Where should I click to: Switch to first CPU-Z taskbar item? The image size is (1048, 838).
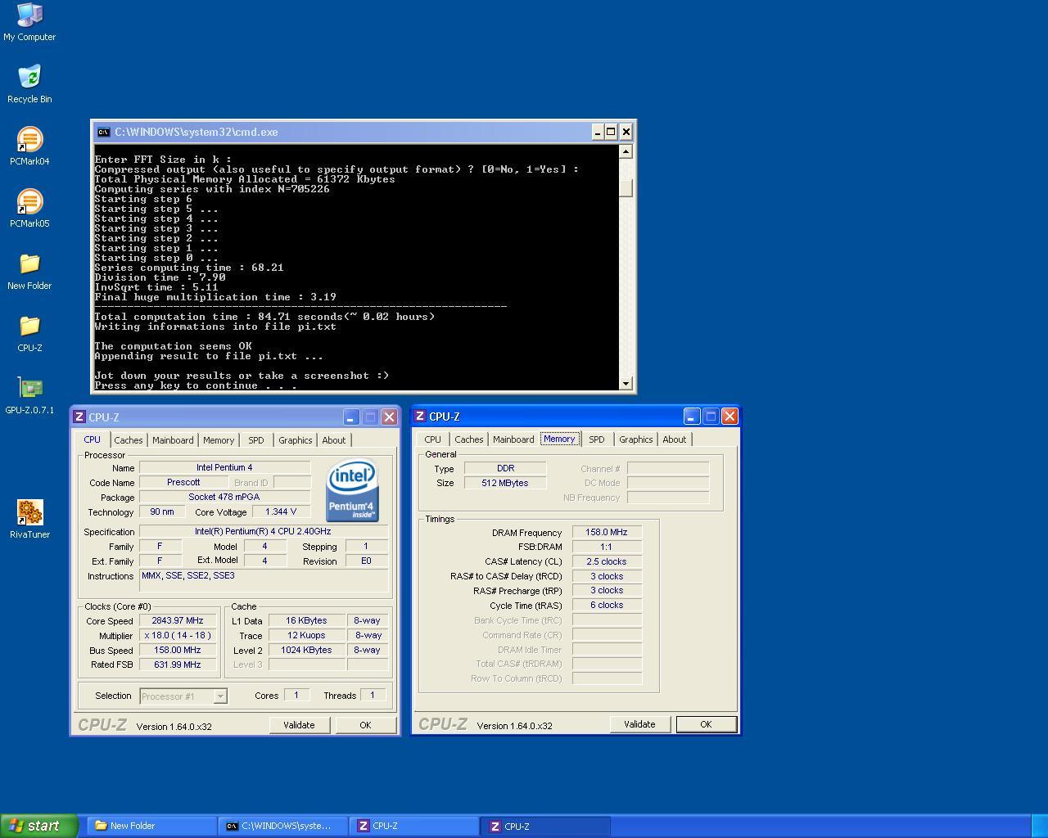[x=414, y=826]
